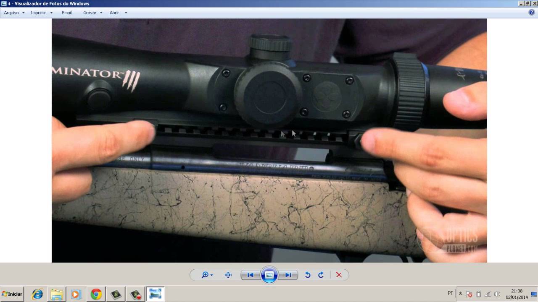Switch to Photo Viewer taskbar button

[x=155, y=294]
